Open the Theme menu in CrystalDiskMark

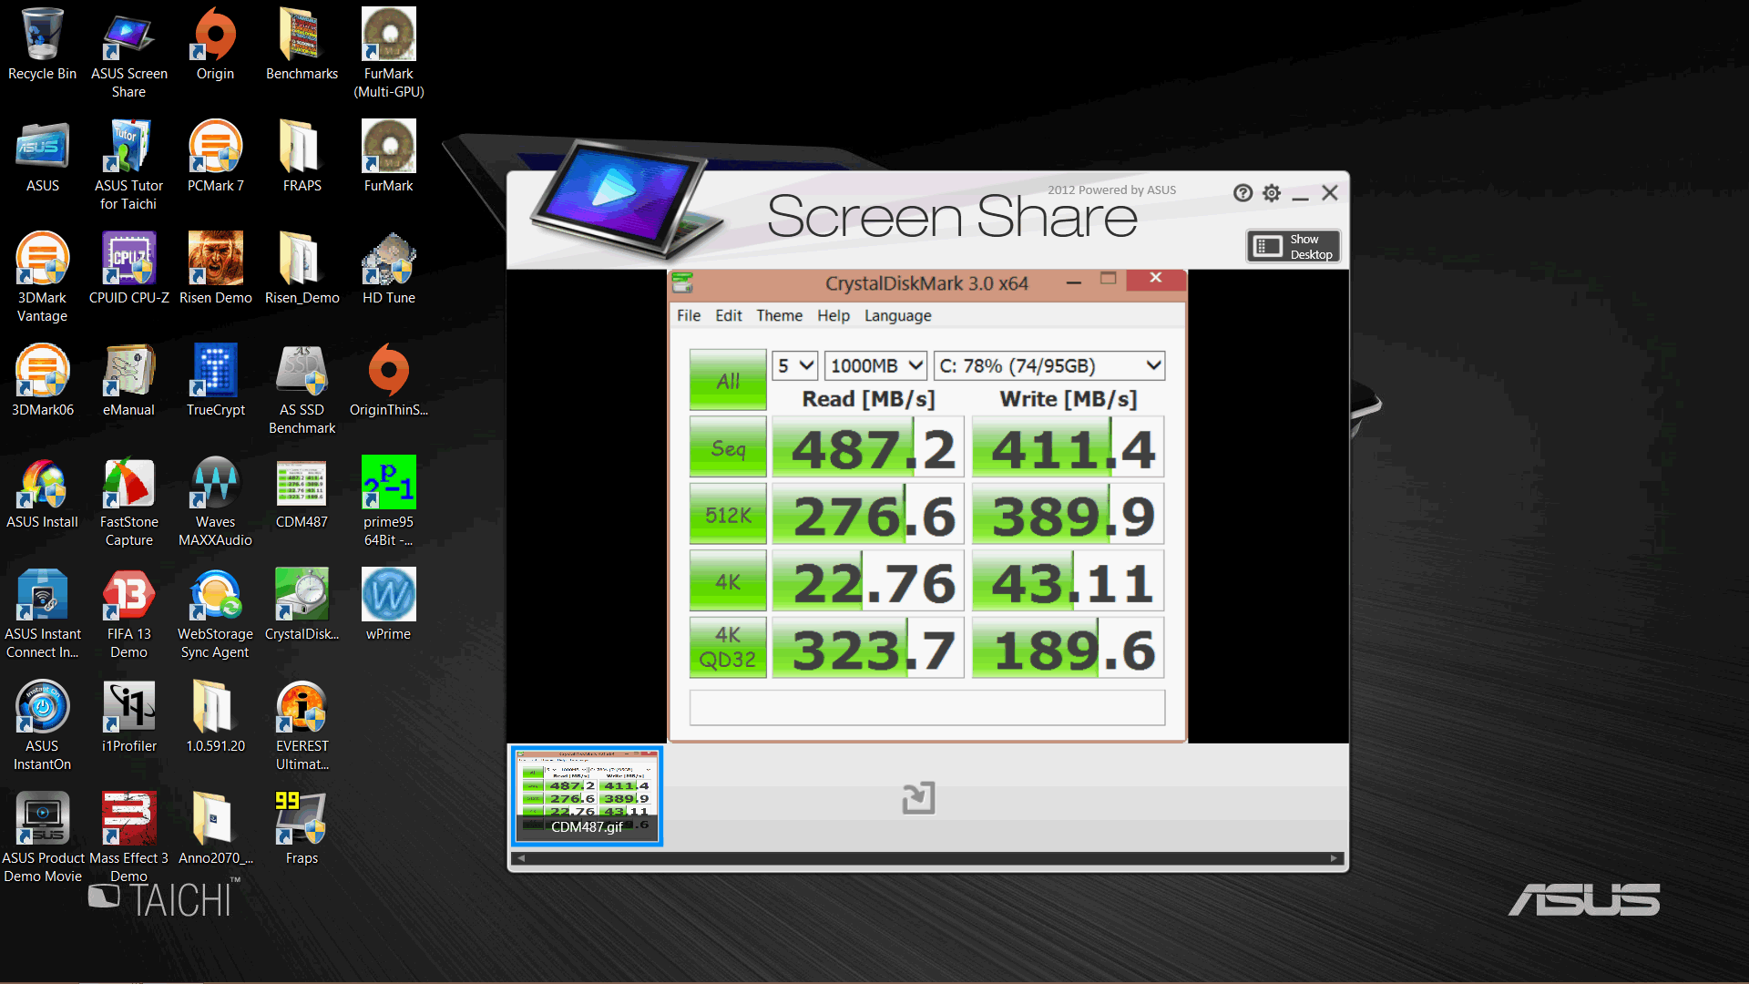(x=779, y=315)
